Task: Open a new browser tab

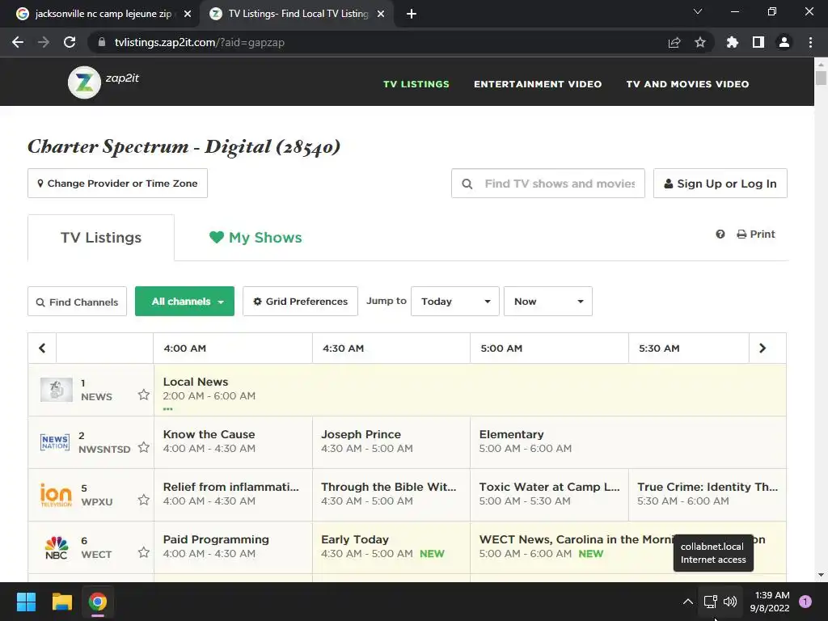Action: [x=412, y=14]
